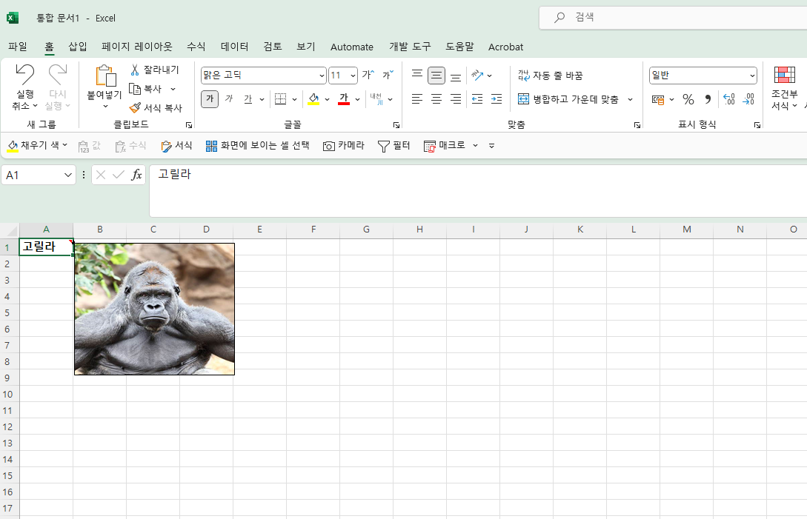
Task: Copy selection with 복사
Action: coord(146,89)
